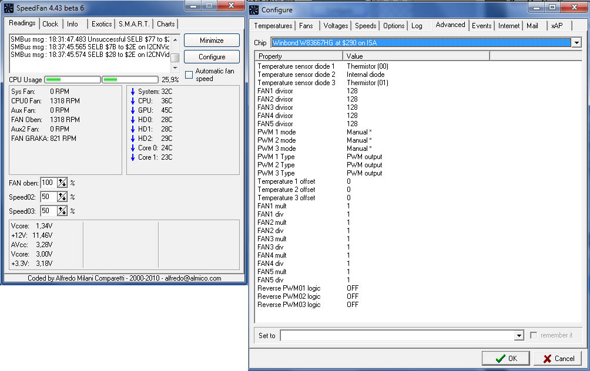Select the Readings tab

click(x=22, y=23)
